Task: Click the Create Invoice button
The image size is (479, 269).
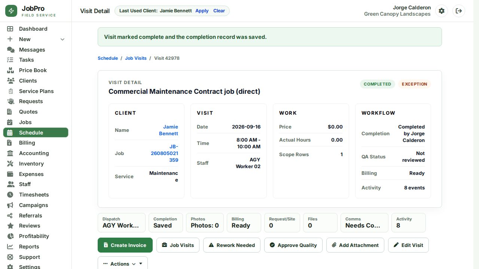Action: click(x=125, y=245)
